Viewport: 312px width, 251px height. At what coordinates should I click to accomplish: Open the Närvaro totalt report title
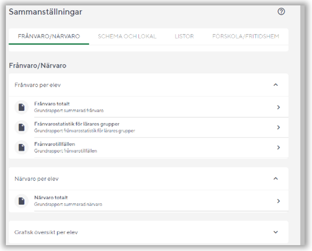51,198
